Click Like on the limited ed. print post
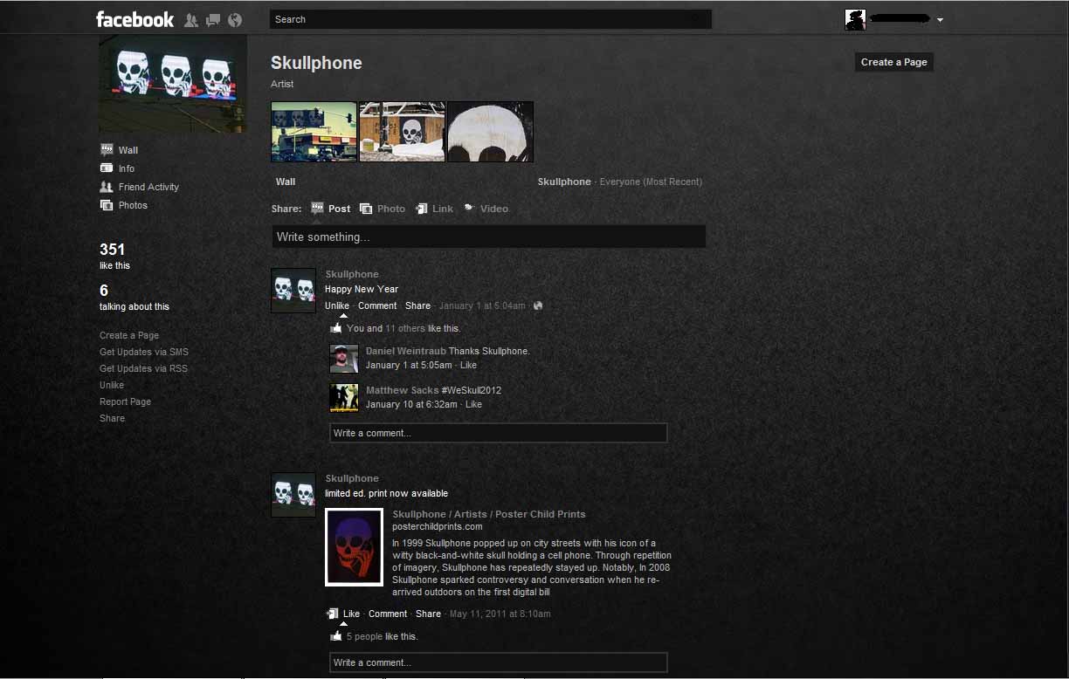The image size is (1069, 679). coord(351,614)
